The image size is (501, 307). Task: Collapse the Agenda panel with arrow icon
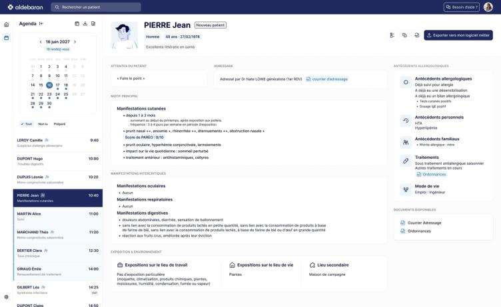(x=41, y=24)
